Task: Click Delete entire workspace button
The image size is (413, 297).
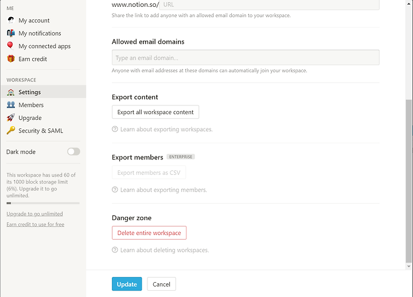Action: [149, 233]
